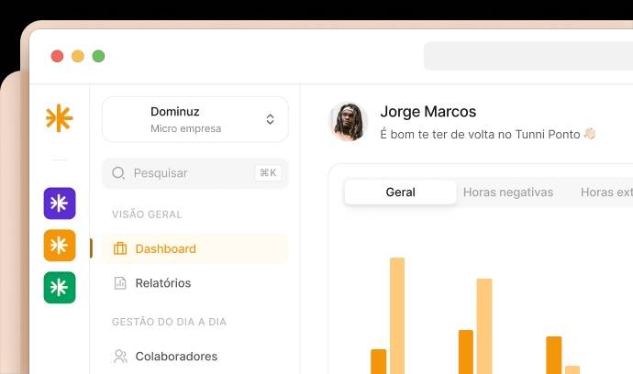Click the Dashboard briefcase icon
The image size is (633, 374).
(120, 248)
